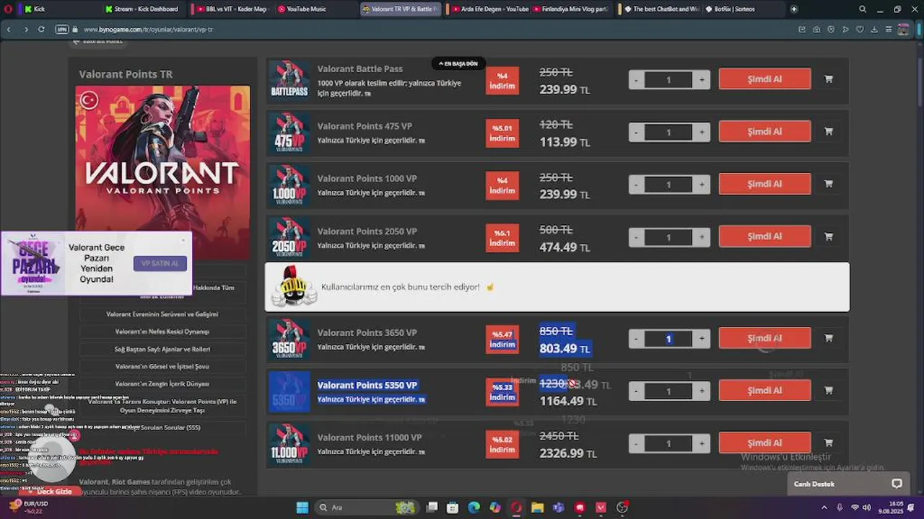This screenshot has width=924, height=519.
Task: Click cart icon for 475 VP row
Action: [829, 132]
